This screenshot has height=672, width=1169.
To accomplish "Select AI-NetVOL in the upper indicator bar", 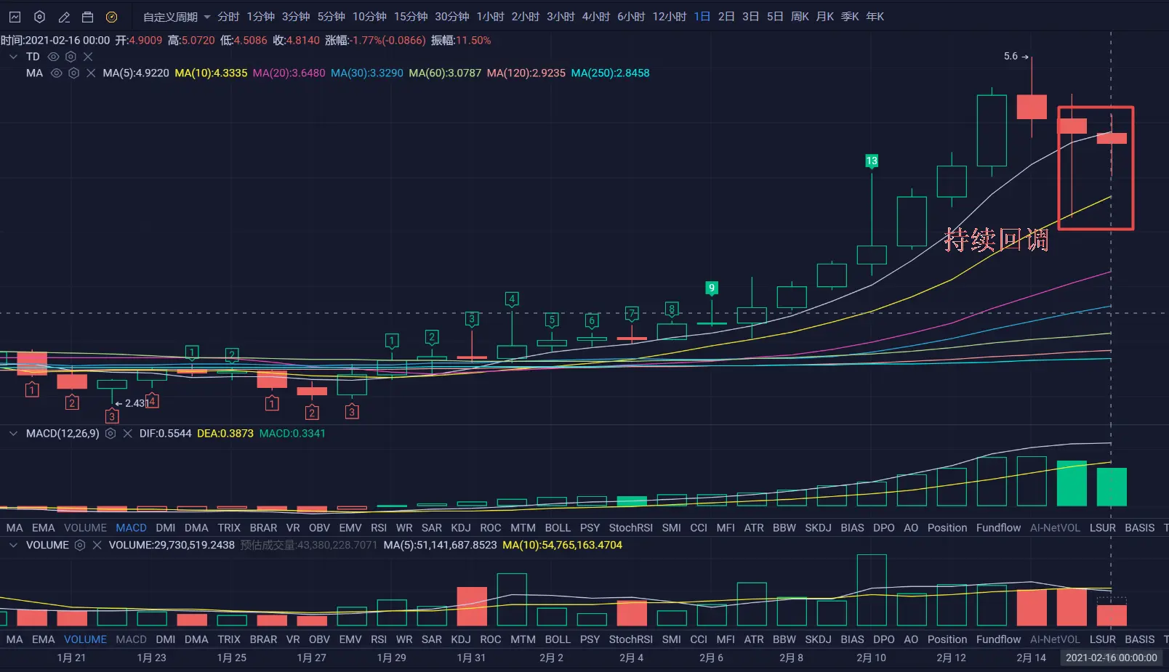I will pyautogui.click(x=1055, y=528).
